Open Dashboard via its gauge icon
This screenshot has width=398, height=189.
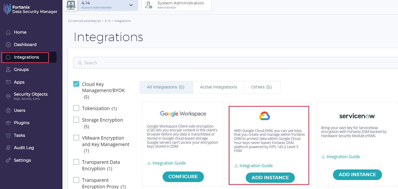coord(8,45)
